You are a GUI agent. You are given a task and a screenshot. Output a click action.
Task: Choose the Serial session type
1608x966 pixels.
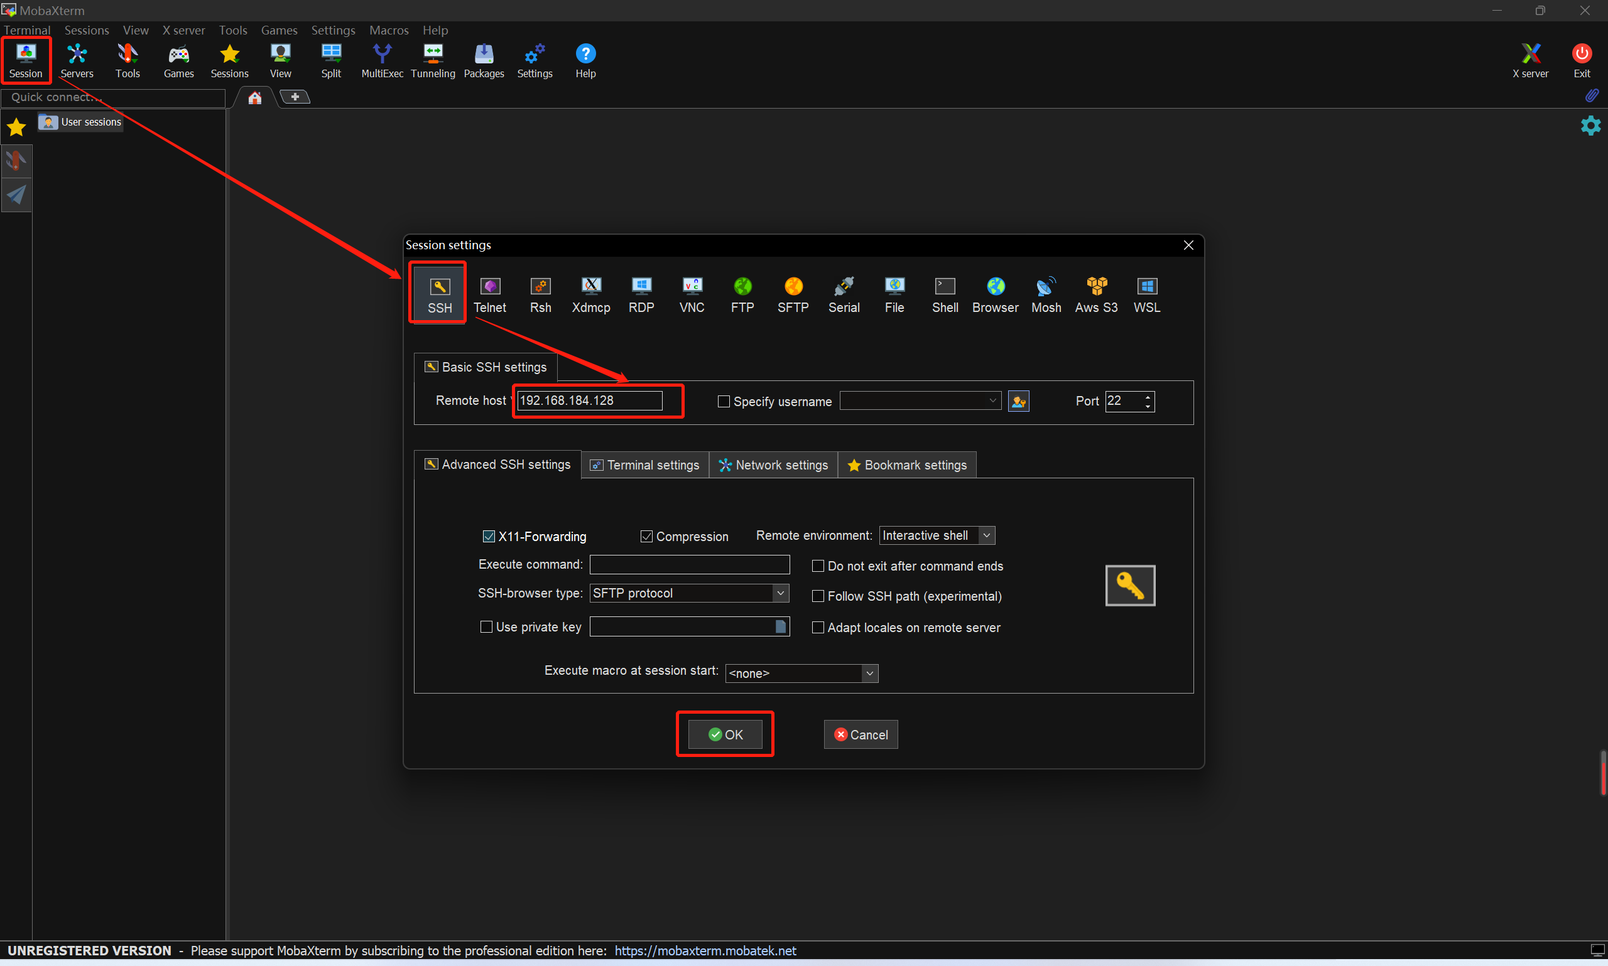pos(844,294)
